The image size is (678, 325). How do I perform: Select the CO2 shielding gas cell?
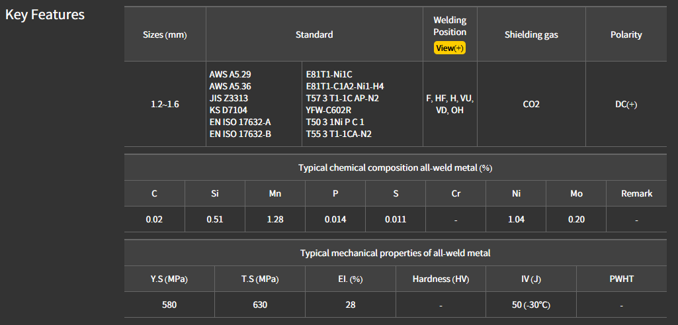tap(531, 105)
